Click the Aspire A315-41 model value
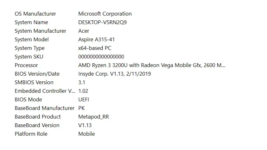Viewport: 267px width, 150px height. [x=96, y=39]
